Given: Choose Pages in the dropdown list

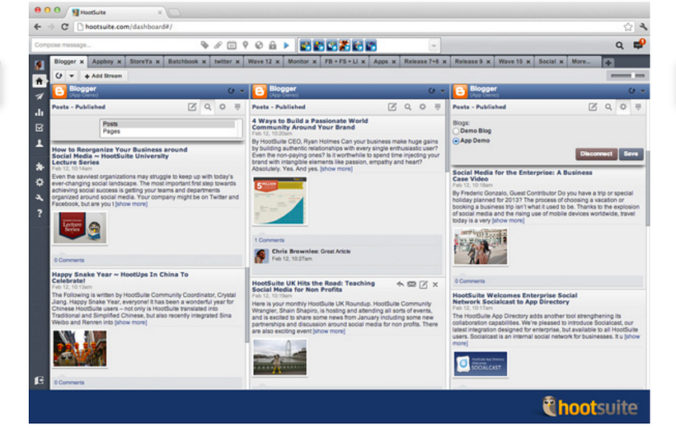Looking at the screenshot, I should [169, 131].
